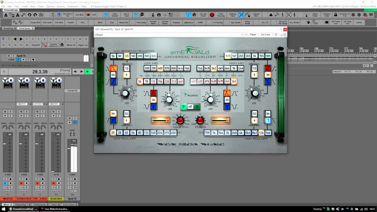The width and height of the screenshot is (377, 212).
Task: Select 3k2 high mid frequency
Action: click(x=214, y=68)
